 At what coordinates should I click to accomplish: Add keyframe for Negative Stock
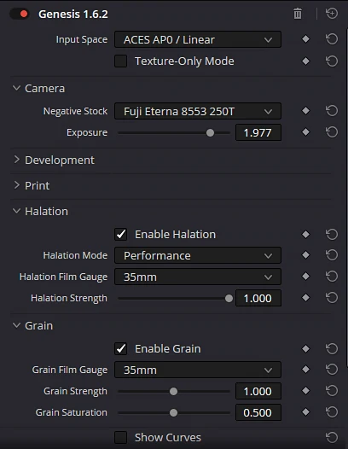(305, 110)
